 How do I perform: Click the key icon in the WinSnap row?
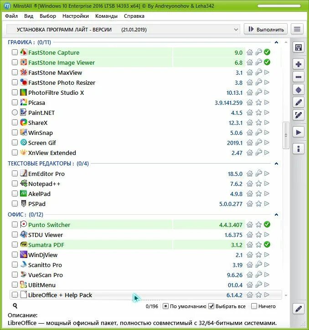pos(258,132)
